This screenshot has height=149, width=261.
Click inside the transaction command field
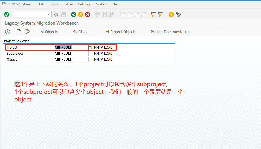point(30,14)
